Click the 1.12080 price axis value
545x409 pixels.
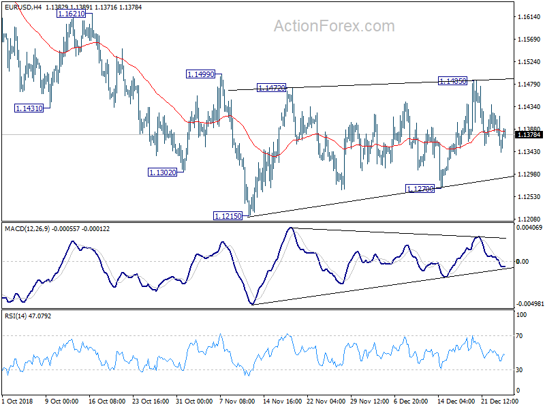(x=529, y=219)
